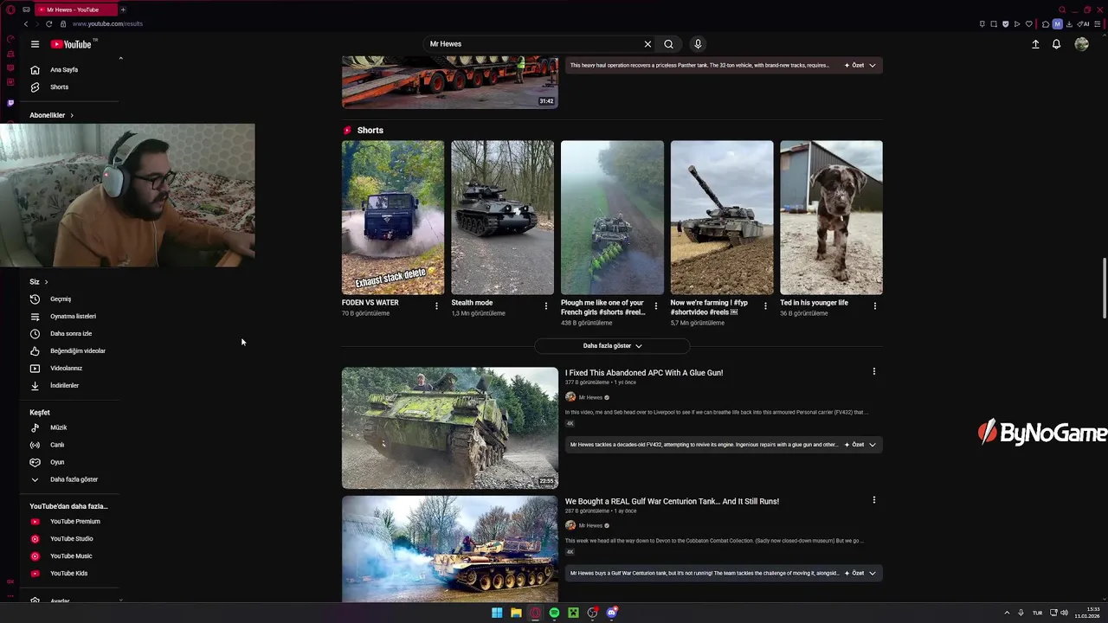Open Ana Sayfa in sidebar
This screenshot has width=1108, height=623.
(x=66, y=70)
